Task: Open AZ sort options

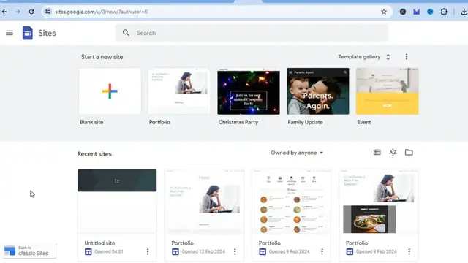Action: coord(393,153)
